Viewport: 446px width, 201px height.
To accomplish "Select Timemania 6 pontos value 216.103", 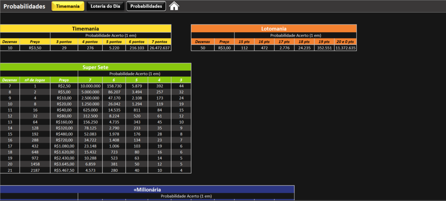I will coord(137,48).
